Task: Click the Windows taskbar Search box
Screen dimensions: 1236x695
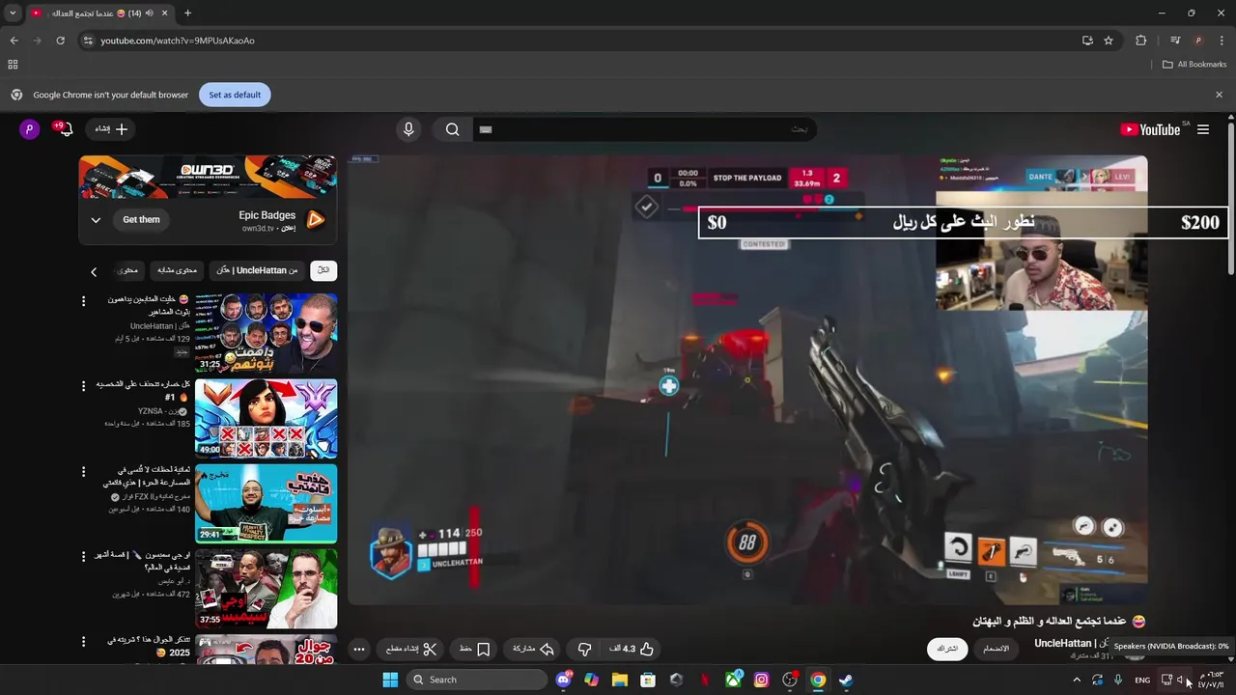Action: 477,680
